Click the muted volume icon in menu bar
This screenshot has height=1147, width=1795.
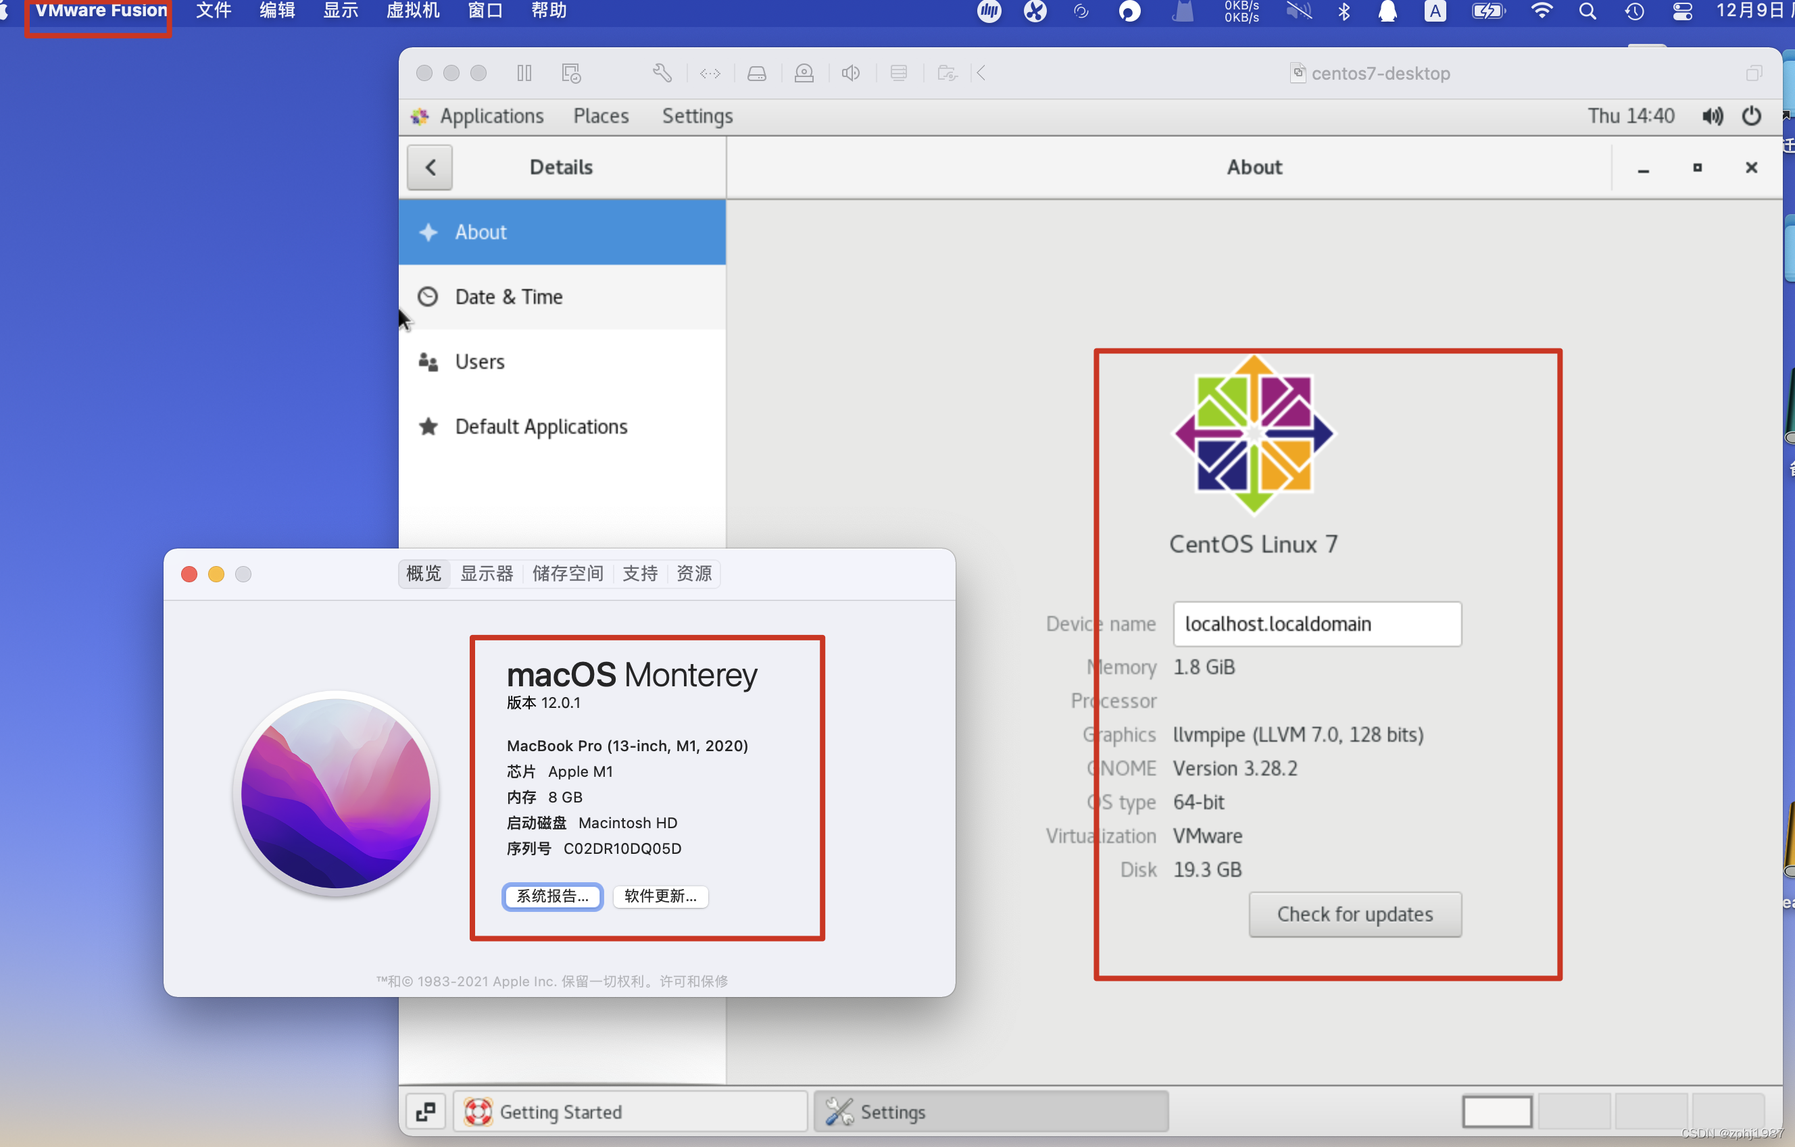(1300, 10)
